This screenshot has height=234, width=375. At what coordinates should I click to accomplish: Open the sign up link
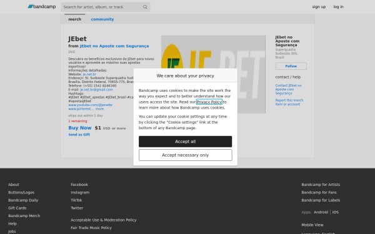[x=319, y=7]
